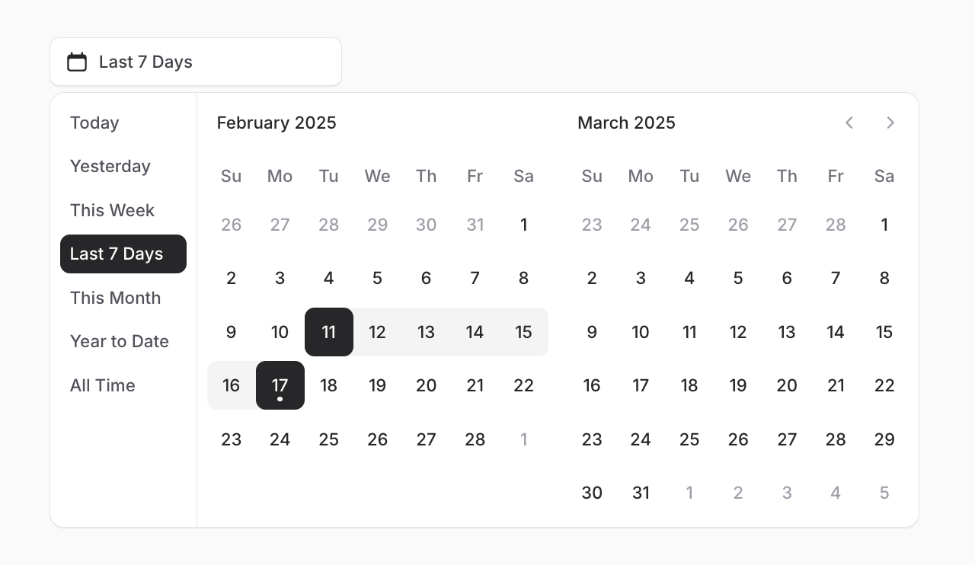The width and height of the screenshot is (975, 565).
Task: Pick March 1 in the March calendar
Action: pos(884,225)
